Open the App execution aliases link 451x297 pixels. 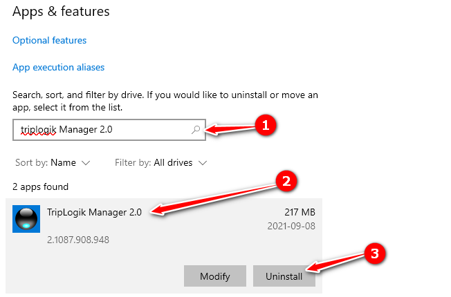tap(58, 68)
